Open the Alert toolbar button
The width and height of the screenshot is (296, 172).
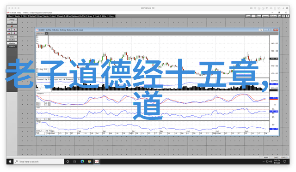(54, 16)
